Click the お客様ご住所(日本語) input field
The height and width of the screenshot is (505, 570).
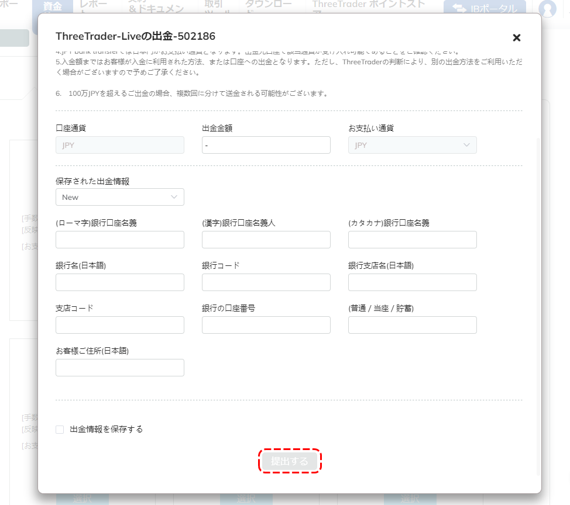[120, 368]
